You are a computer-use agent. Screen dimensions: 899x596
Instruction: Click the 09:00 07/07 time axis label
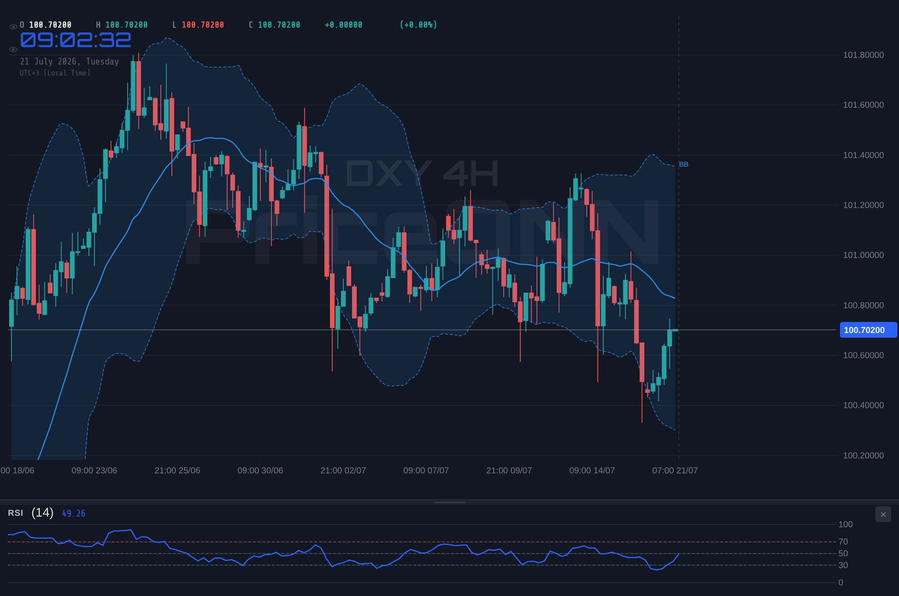click(426, 470)
